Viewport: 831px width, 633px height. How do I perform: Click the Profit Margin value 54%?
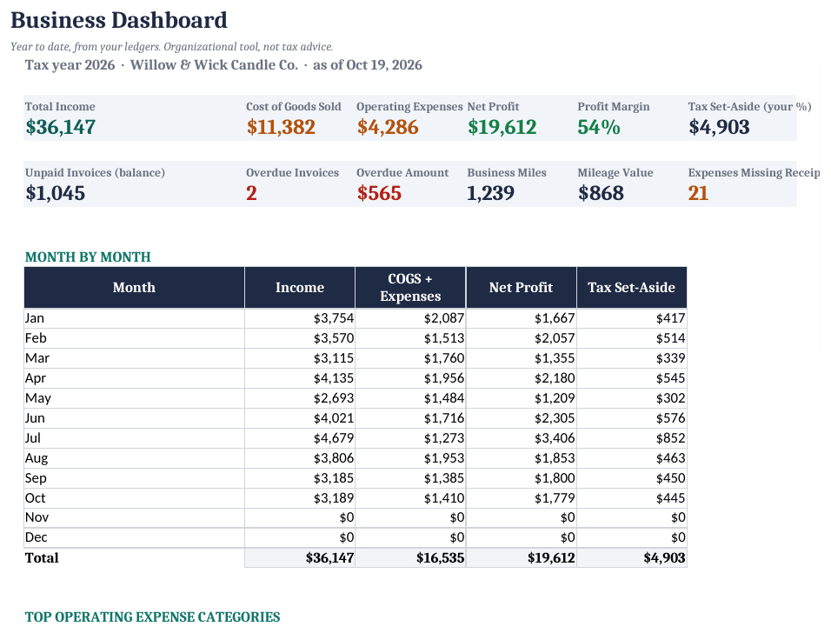pyautogui.click(x=599, y=127)
